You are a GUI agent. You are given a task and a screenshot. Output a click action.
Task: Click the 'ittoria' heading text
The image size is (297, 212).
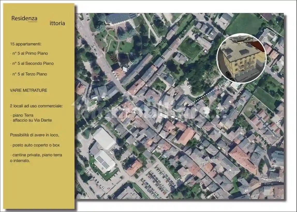point(57,23)
